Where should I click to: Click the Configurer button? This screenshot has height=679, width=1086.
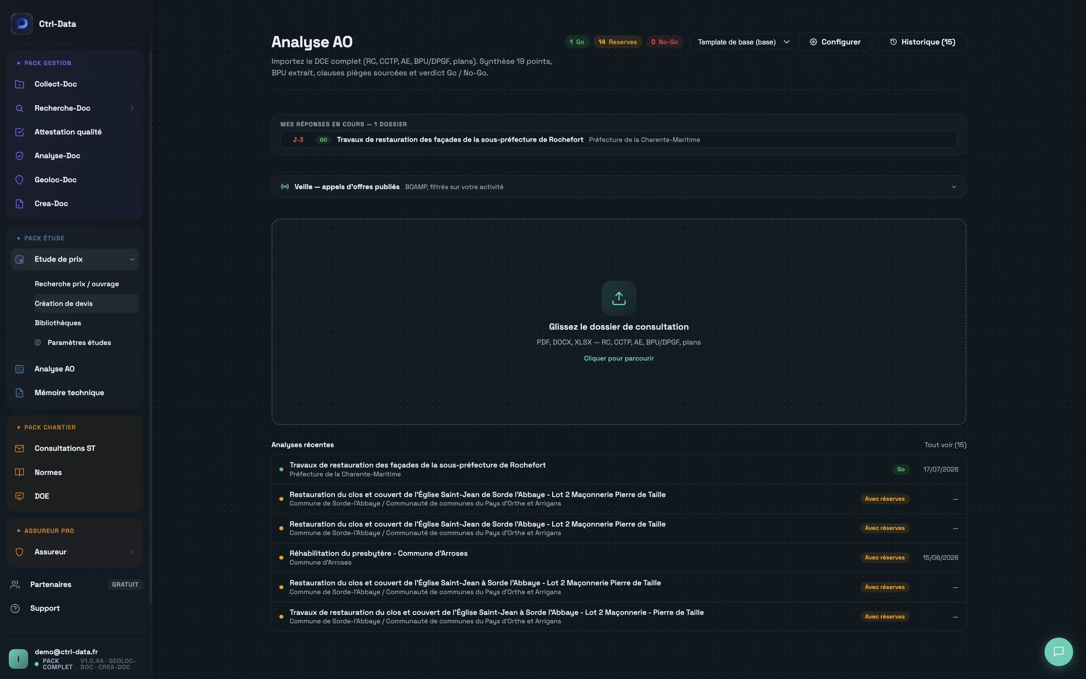(835, 42)
